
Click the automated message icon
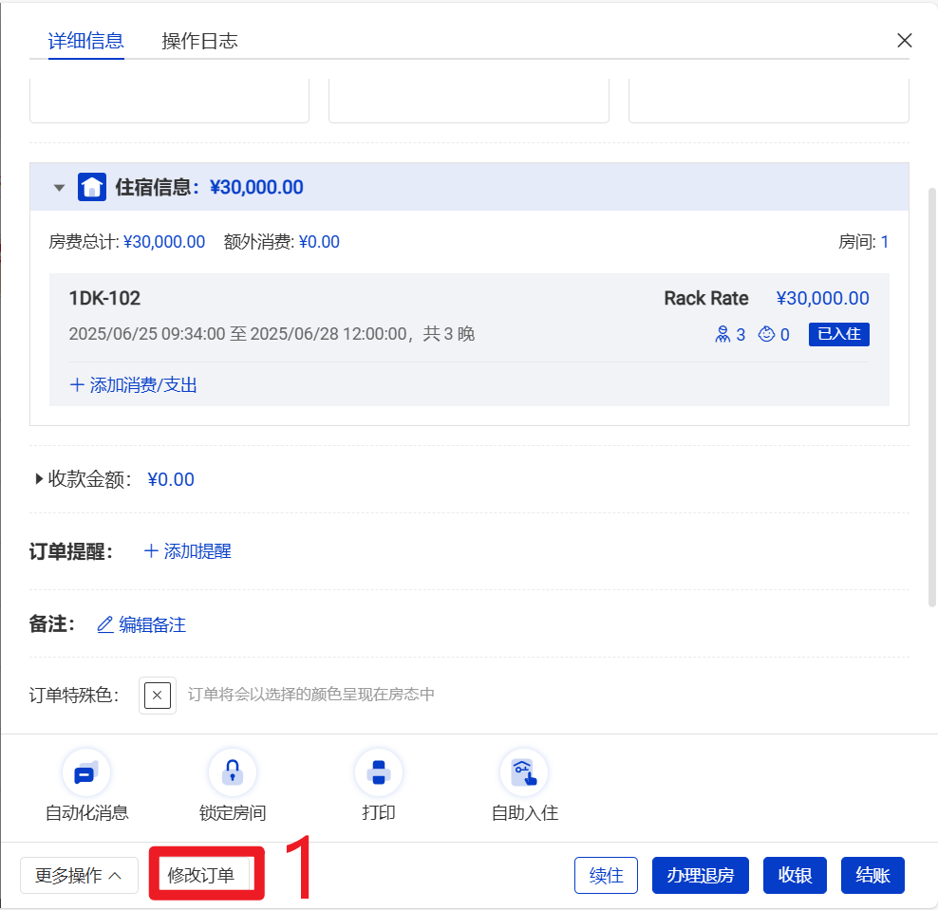coord(86,772)
